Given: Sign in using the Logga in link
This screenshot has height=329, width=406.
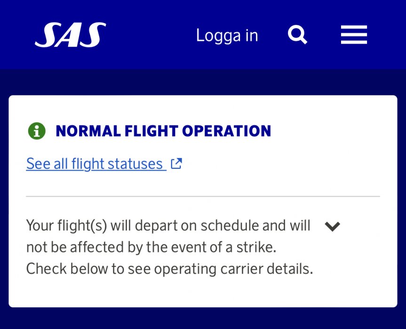Looking at the screenshot, I should pyautogui.click(x=227, y=36).
